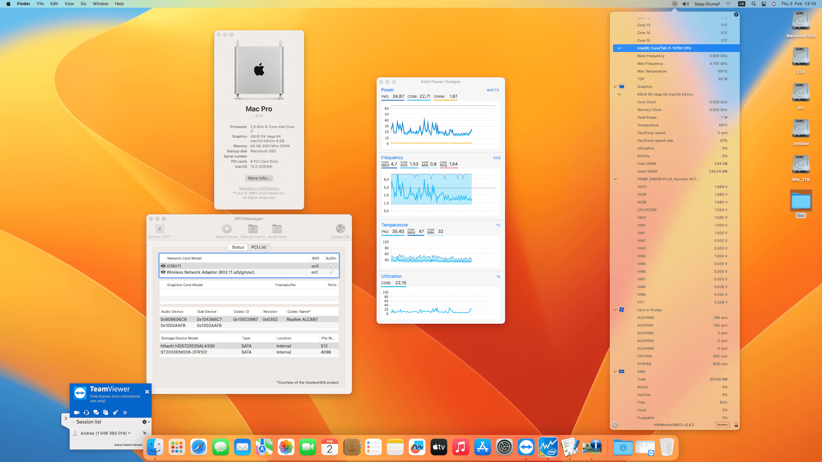Select the Hitachi HDS722020ALA330 storage row
Screen dimensions: 822x462
249,346
